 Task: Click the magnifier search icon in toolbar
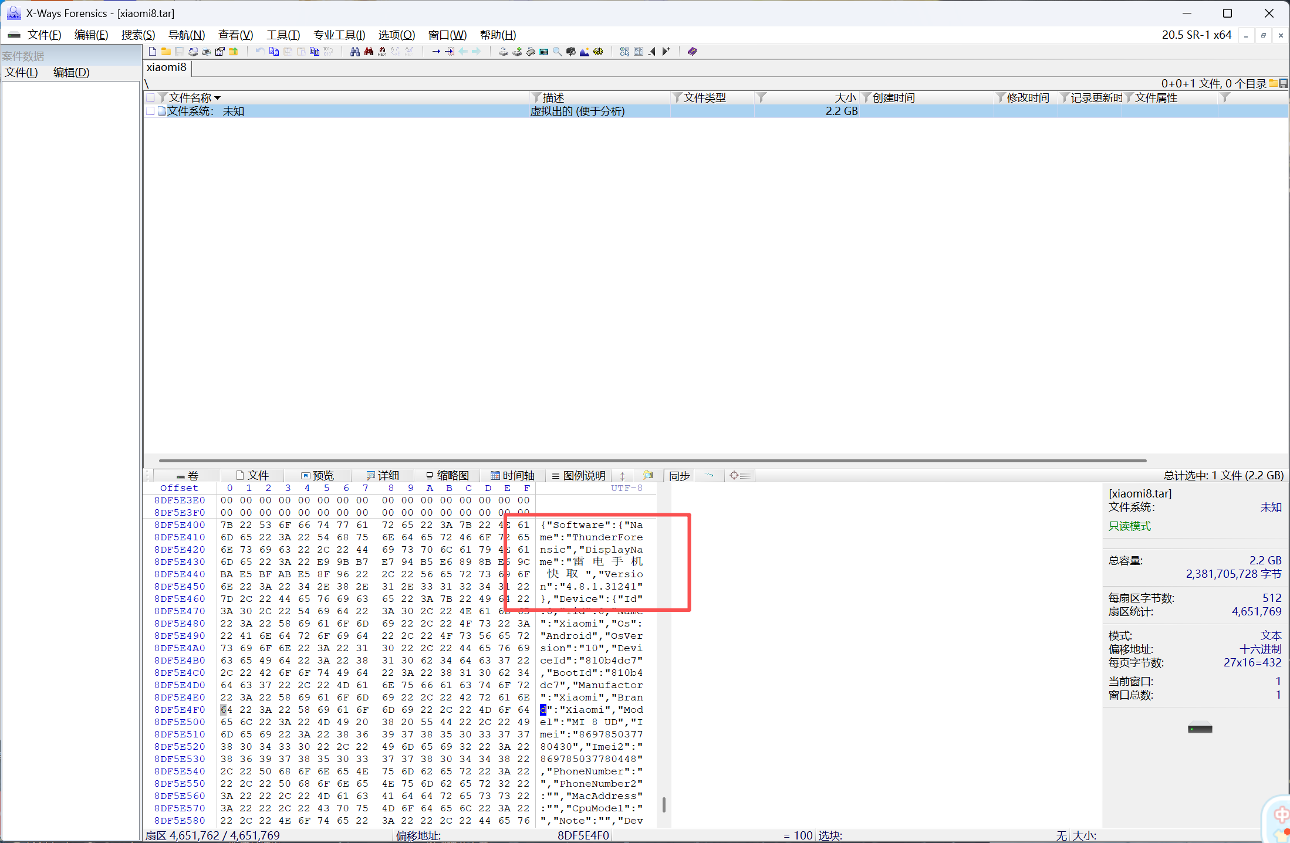[x=557, y=52]
